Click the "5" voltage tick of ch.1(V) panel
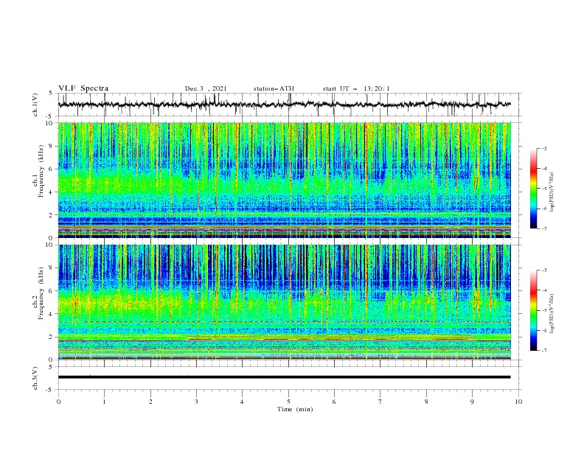This screenshot has width=584, height=451. 51,93
